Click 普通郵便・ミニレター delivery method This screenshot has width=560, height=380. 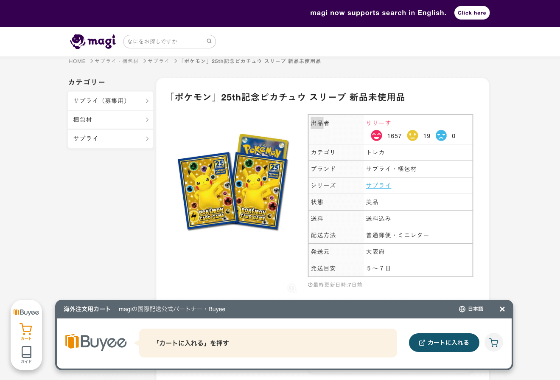[398, 235]
